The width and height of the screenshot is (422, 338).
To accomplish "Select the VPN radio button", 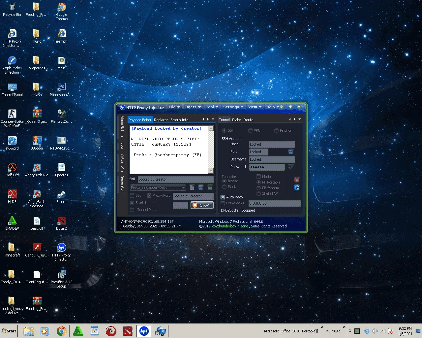I will pos(250,130).
